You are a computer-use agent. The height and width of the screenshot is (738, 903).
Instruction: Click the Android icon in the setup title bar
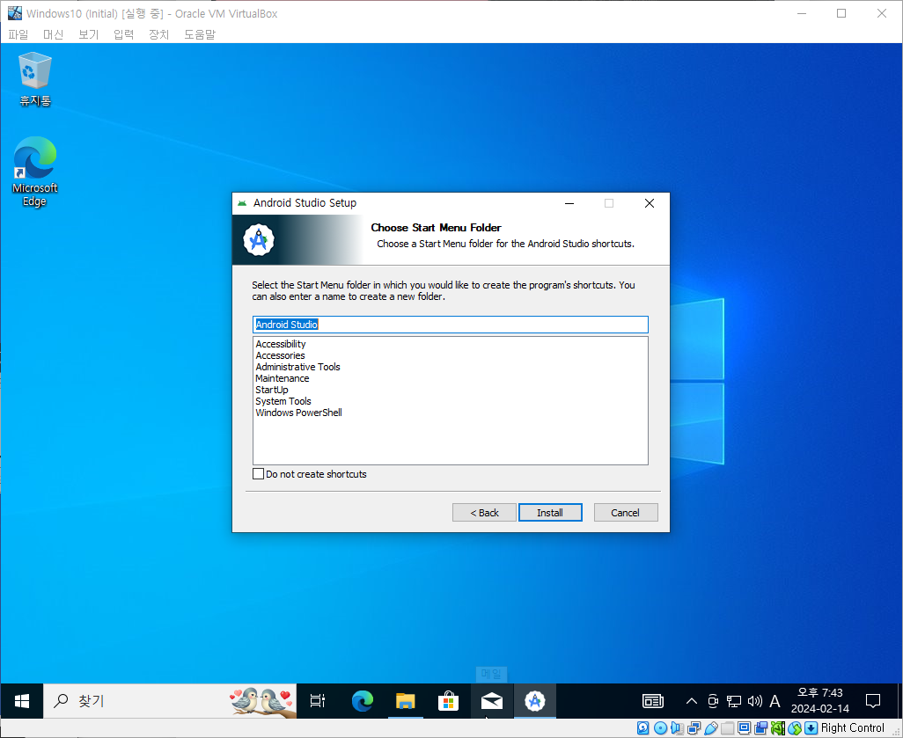click(x=242, y=203)
